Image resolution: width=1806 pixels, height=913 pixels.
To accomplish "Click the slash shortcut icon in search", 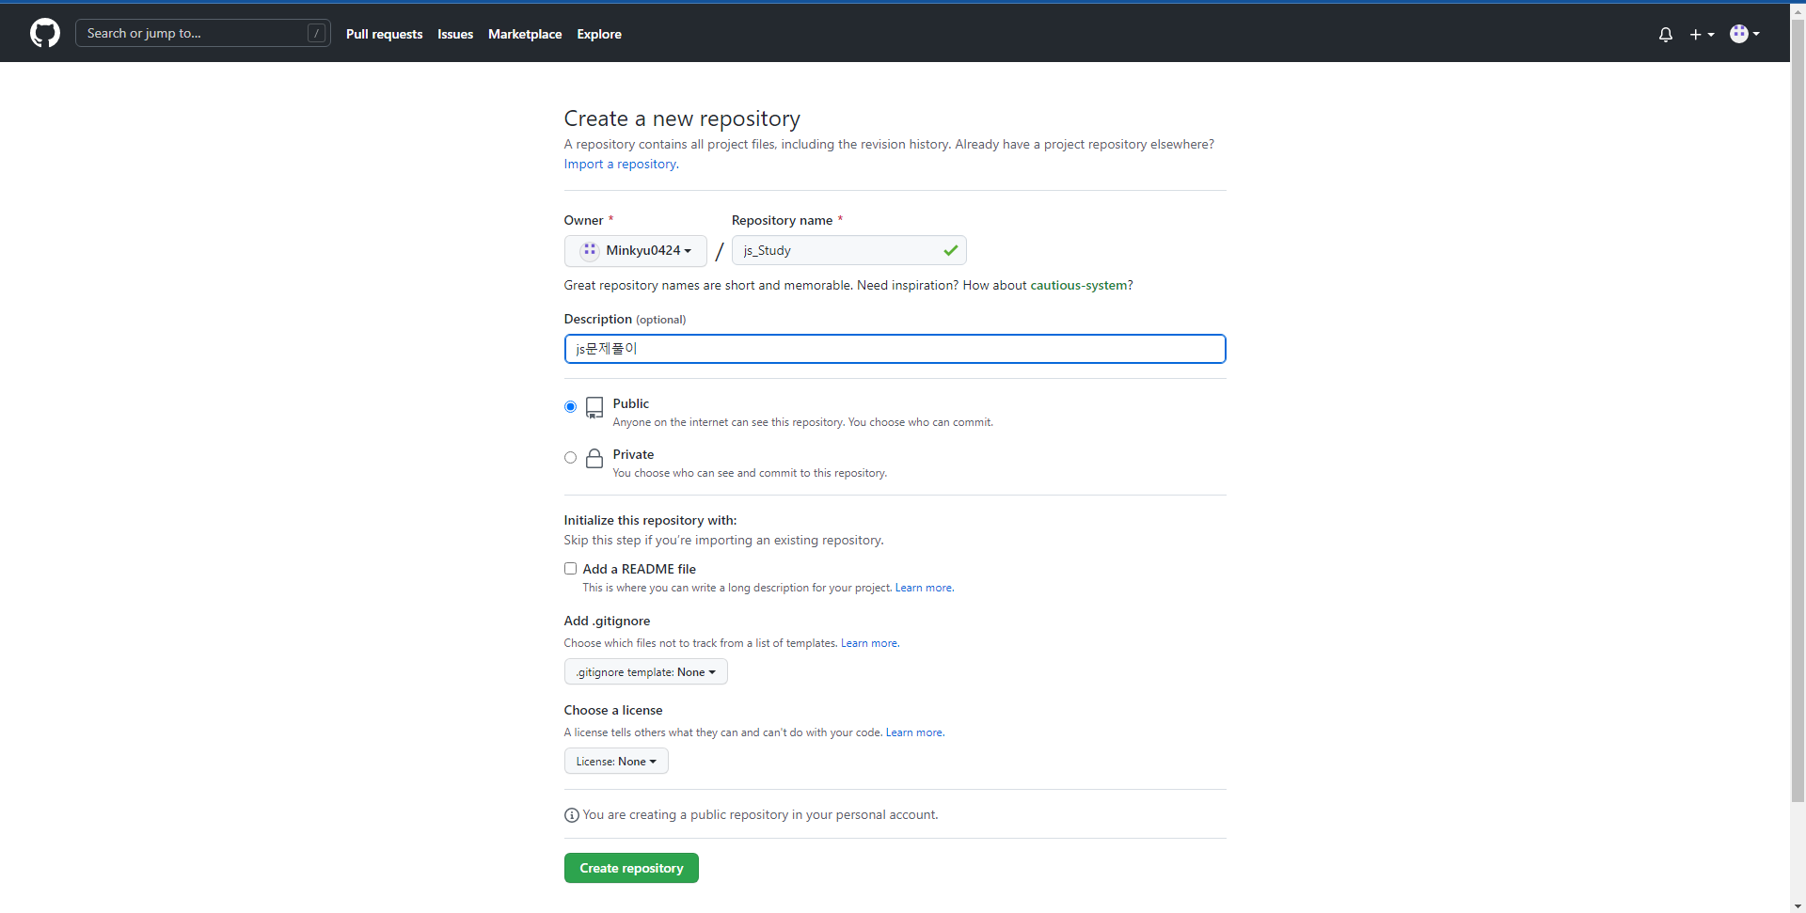I will [x=317, y=33].
